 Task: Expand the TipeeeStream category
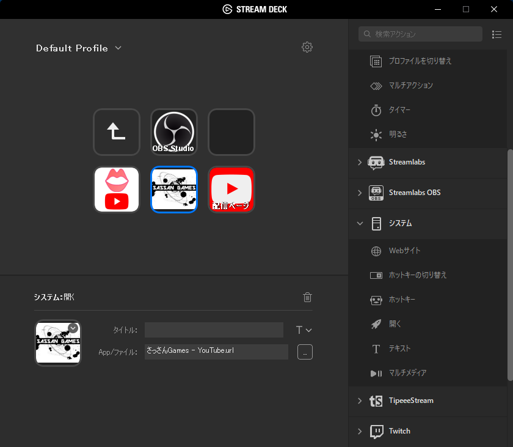[x=360, y=401]
